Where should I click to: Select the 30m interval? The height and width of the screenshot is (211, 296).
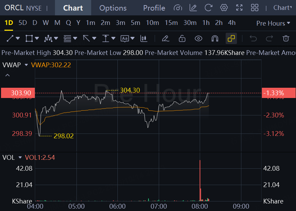click(190, 23)
